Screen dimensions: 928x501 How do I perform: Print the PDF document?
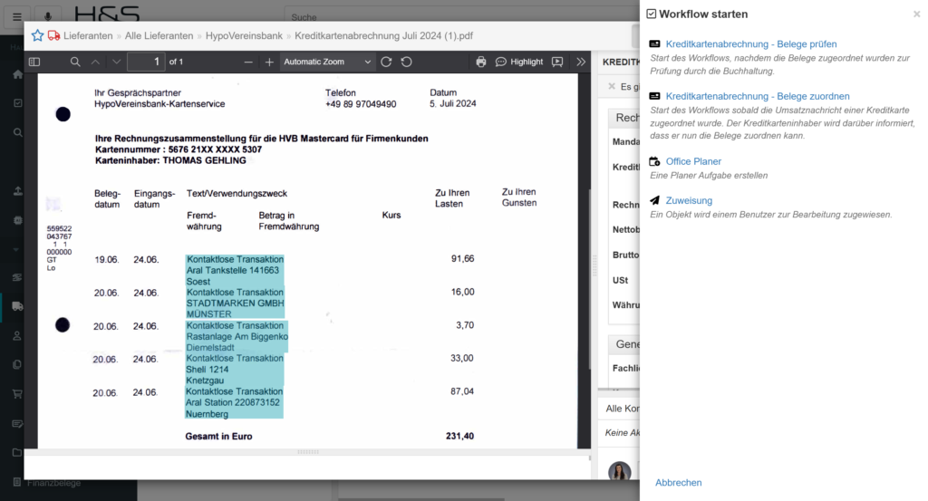(481, 62)
